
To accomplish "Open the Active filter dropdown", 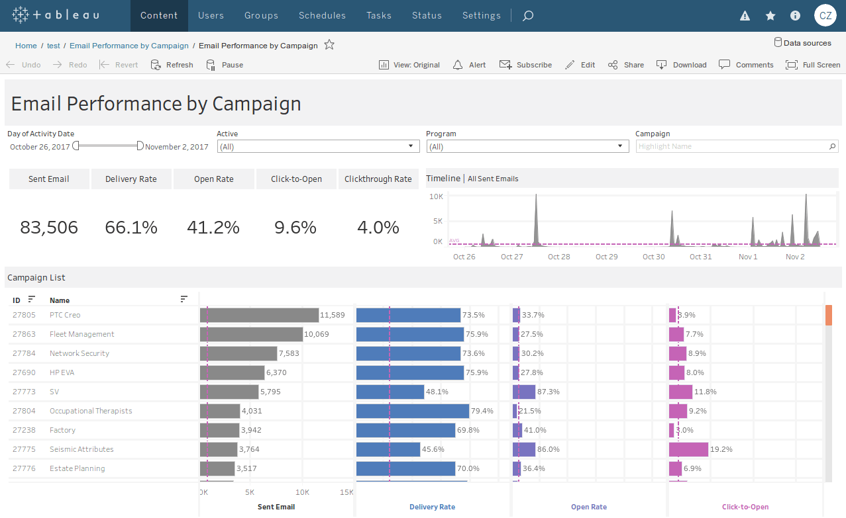I will (x=410, y=146).
